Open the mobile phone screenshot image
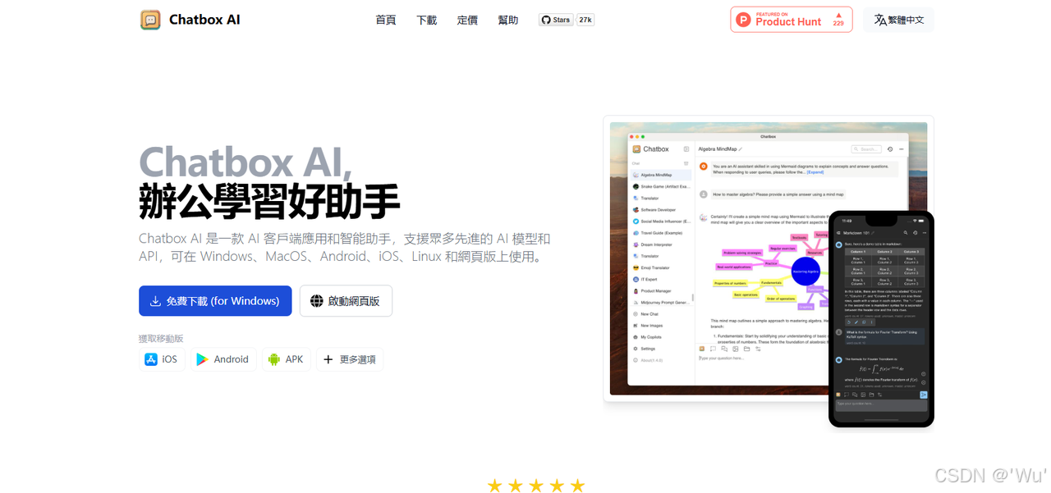The image size is (1051, 493). click(881, 319)
